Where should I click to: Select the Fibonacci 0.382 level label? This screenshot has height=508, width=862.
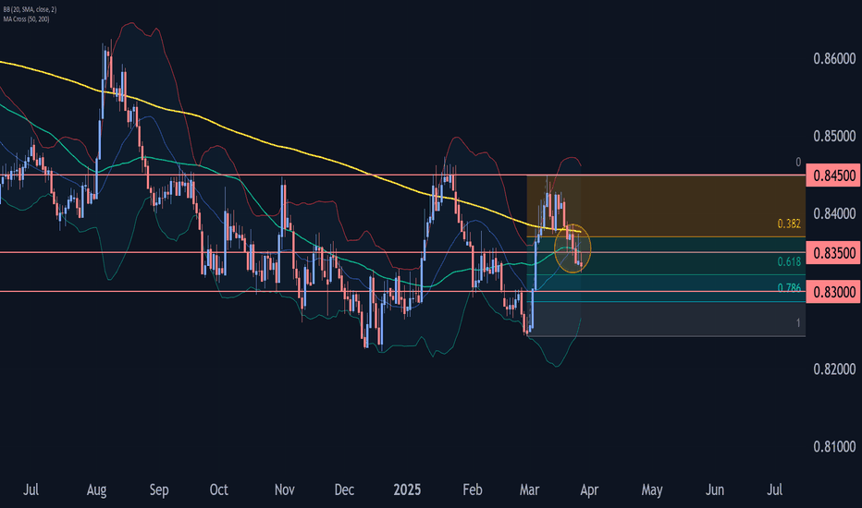click(789, 224)
